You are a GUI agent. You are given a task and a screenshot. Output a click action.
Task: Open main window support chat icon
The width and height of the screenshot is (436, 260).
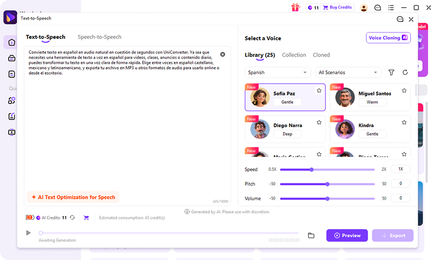[377, 8]
